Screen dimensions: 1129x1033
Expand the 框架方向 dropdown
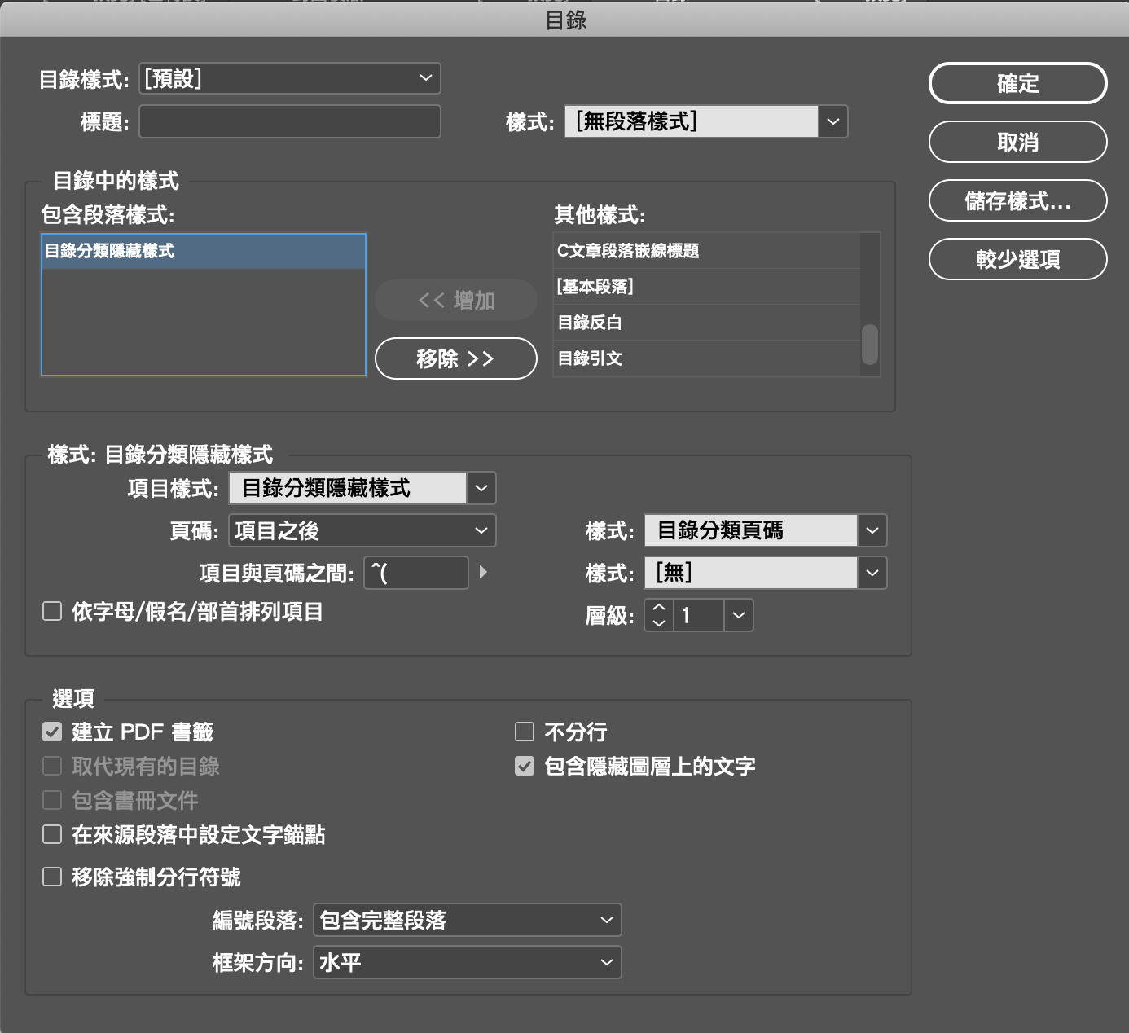(467, 962)
